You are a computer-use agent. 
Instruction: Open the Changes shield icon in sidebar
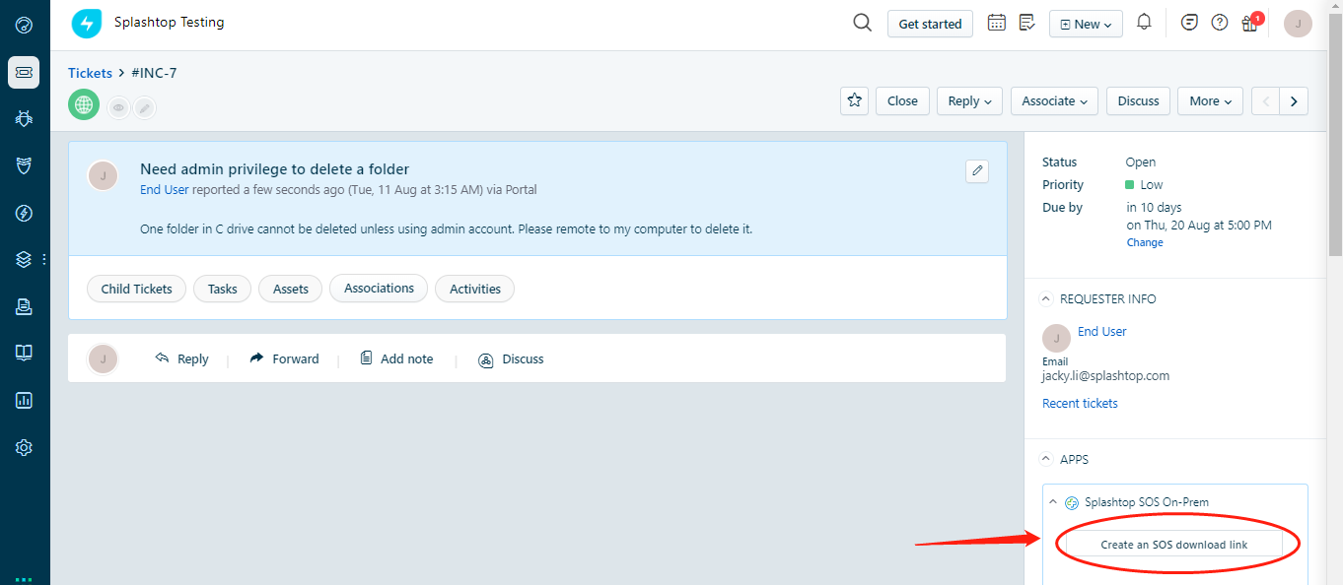click(x=24, y=165)
